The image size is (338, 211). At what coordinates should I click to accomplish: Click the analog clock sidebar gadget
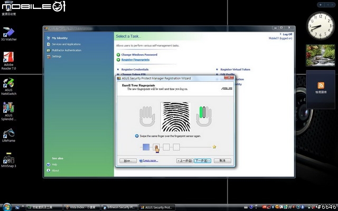click(321, 25)
